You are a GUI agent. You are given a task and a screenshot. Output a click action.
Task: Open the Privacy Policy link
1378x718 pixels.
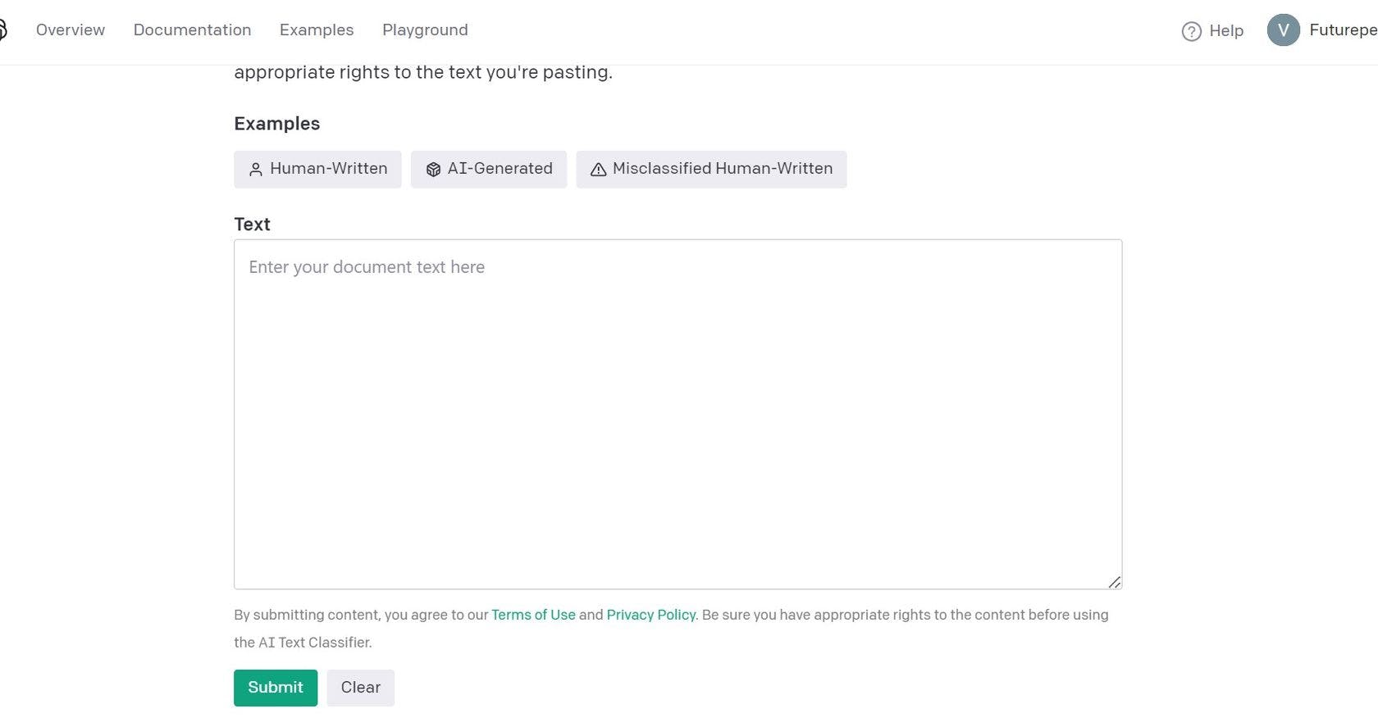(650, 615)
